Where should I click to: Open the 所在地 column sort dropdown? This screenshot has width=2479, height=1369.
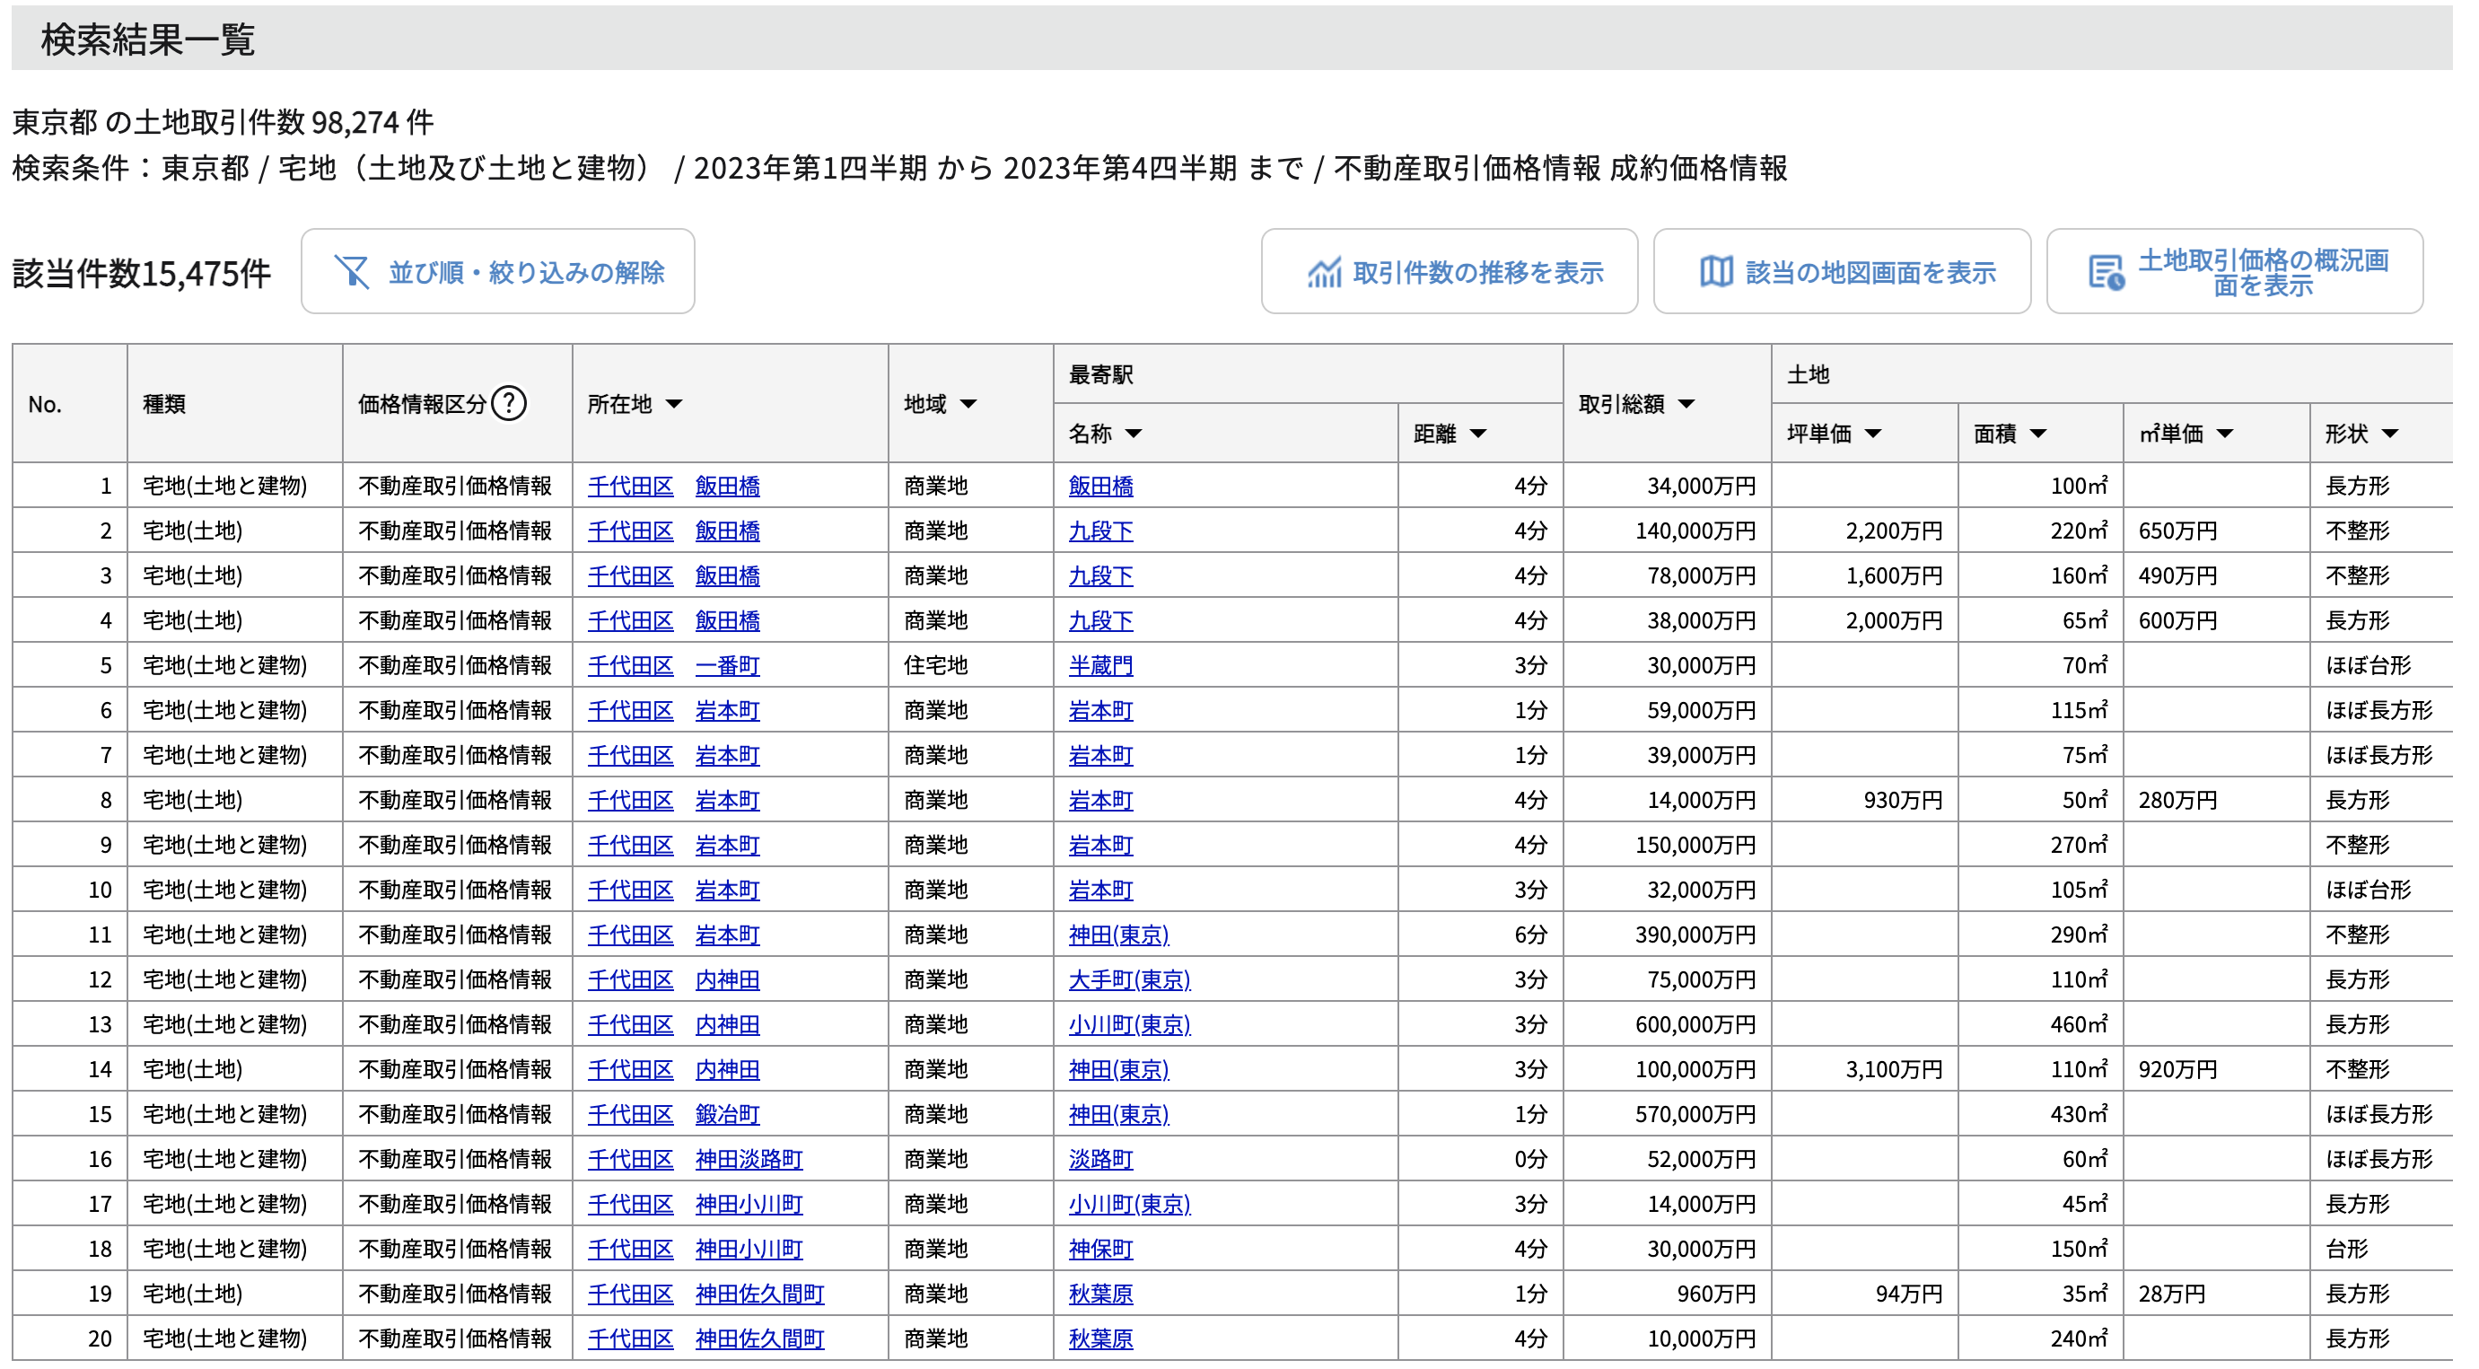[x=675, y=404]
